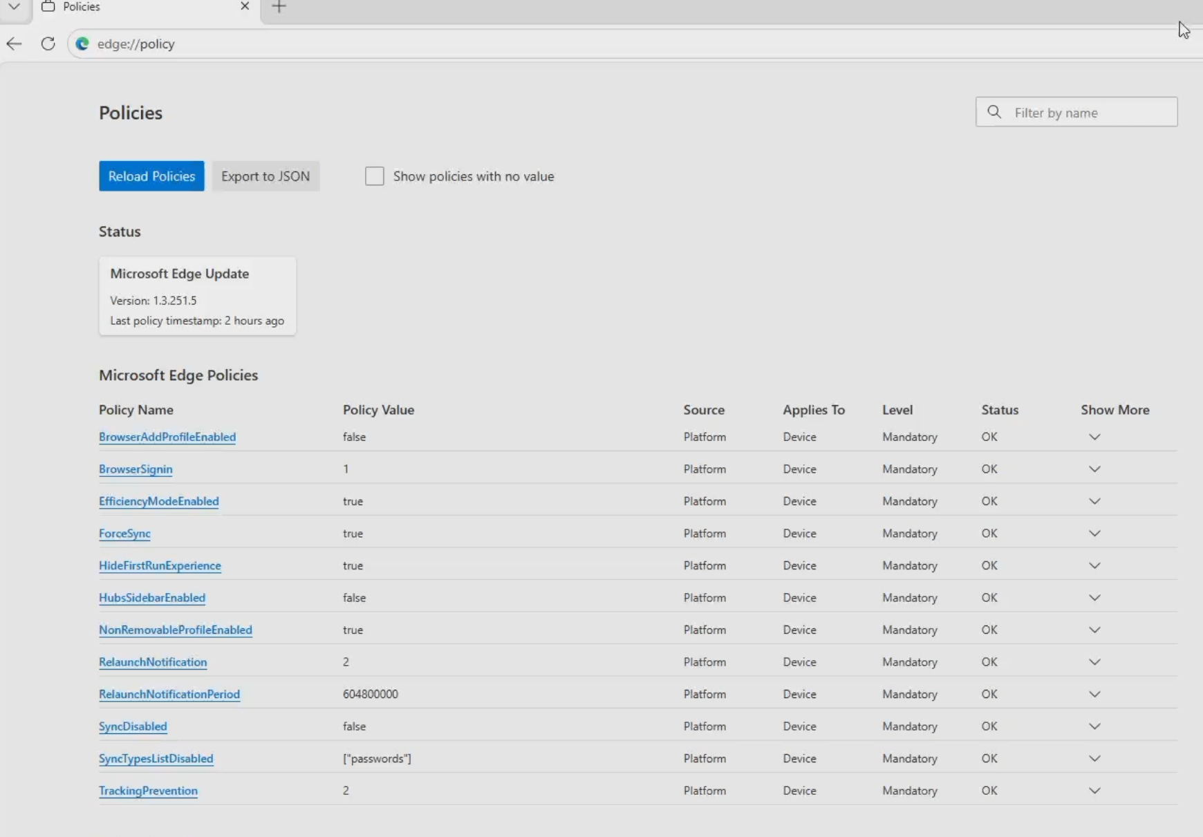This screenshot has width=1203, height=837.
Task: Open the SyncDisabled policy link
Action: point(133,726)
